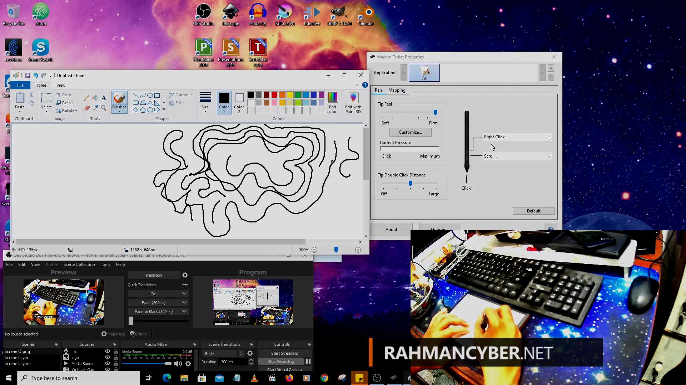Click the Undo arrow in Paint title bar
The image size is (686, 385).
(35, 76)
